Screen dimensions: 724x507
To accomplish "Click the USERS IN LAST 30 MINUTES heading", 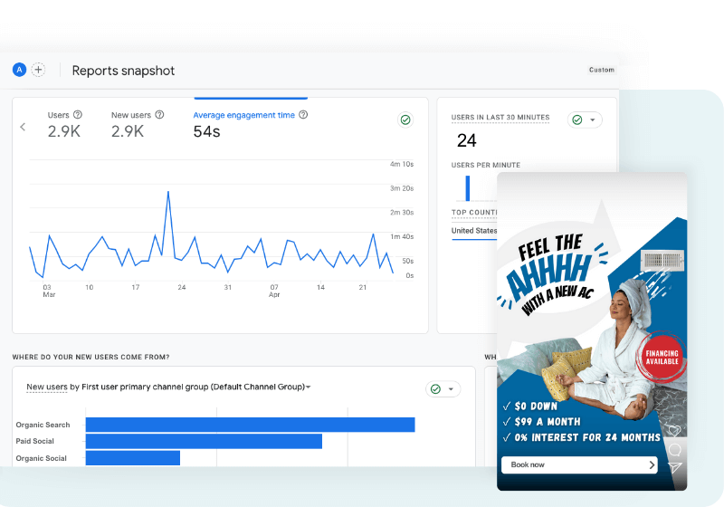I will point(500,118).
